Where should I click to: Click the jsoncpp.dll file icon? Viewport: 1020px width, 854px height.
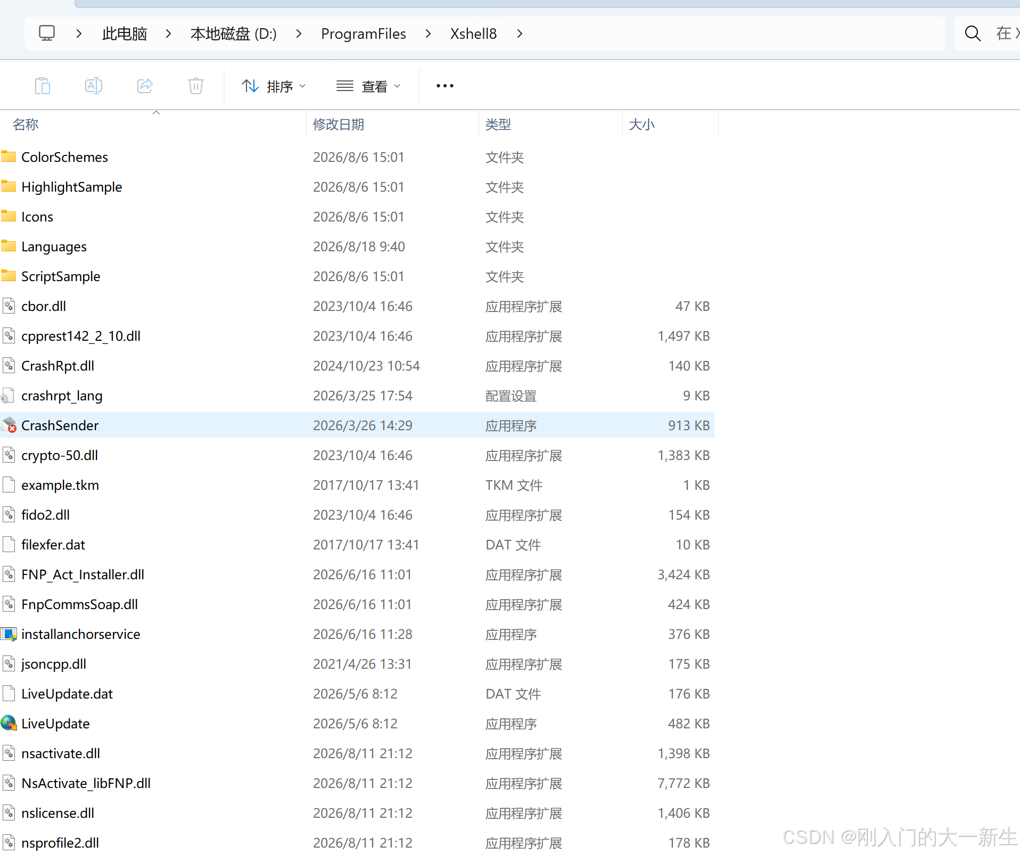[9, 663]
